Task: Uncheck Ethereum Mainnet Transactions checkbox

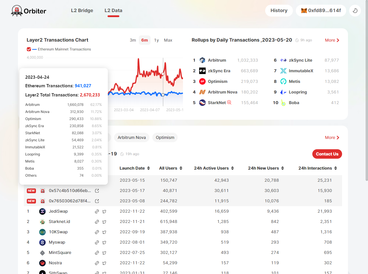Action: click(29, 49)
